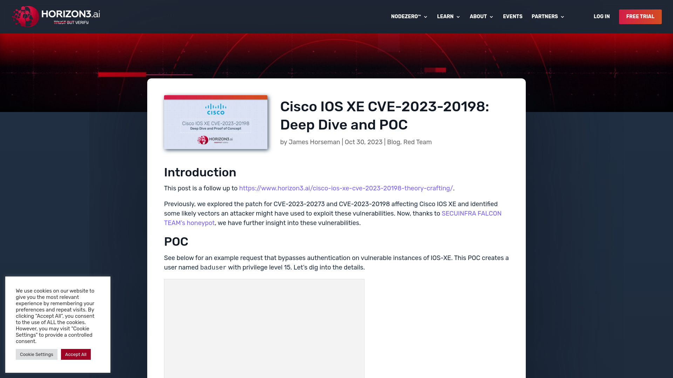Viewport: 673px width, 378px height.
Task: Click the Blog category tag
Action: tap(393, 142)
